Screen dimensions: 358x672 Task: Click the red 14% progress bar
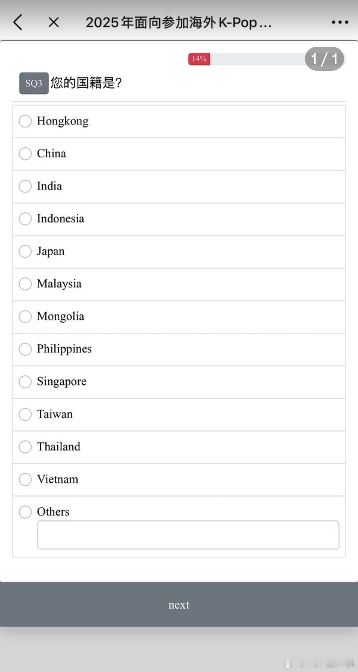pos(199,59)
